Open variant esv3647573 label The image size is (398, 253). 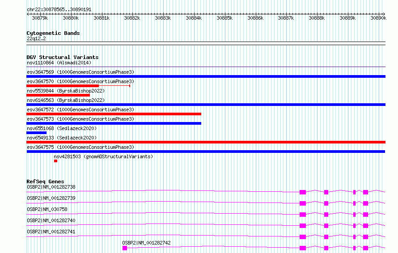click(80, 119)
